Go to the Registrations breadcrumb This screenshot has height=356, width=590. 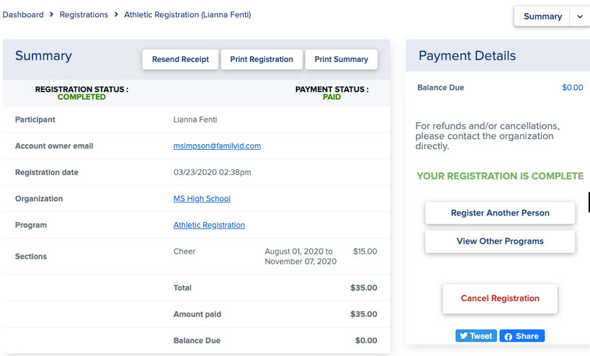click(84, 14)
